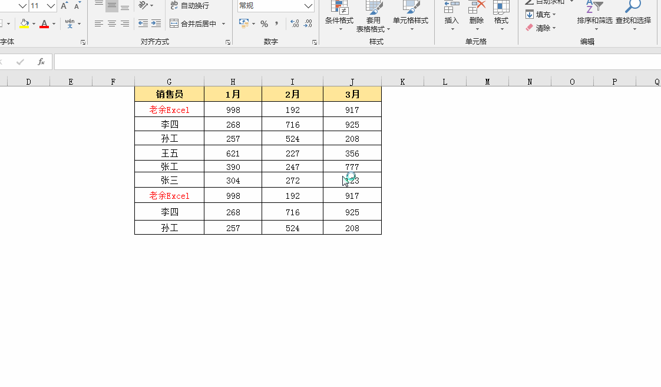Select the cell with value 304
This screenshot has width=661, height=387.
[x=233, y=180]
